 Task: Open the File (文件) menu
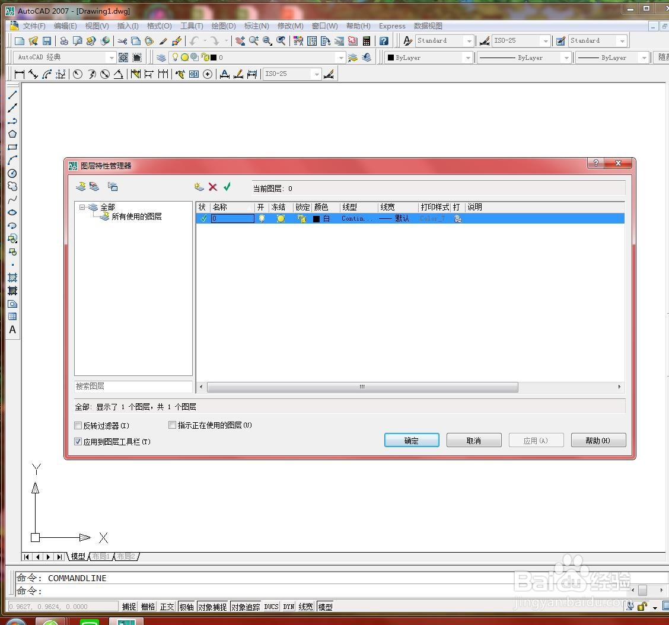pos(34,26)
